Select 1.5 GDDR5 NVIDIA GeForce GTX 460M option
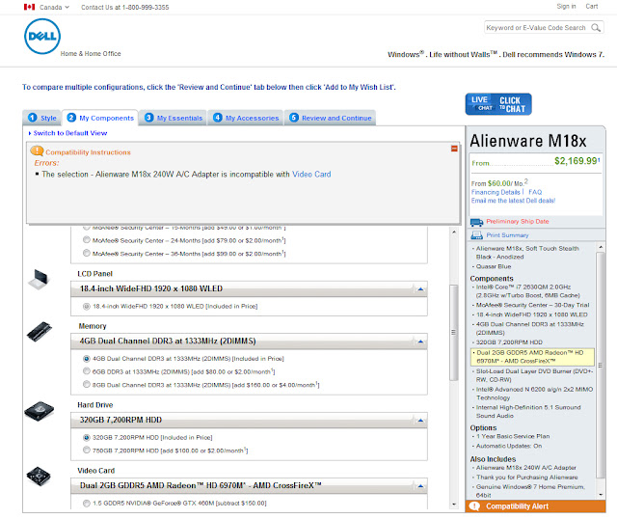This screenshot has height=519, width=617. click(87, 503)
